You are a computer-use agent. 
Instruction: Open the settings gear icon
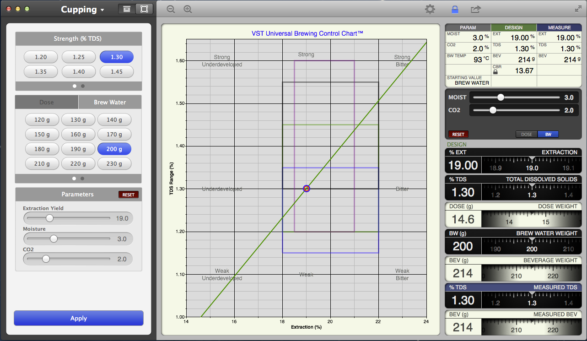pyautogui.click(x=430, y=9)
